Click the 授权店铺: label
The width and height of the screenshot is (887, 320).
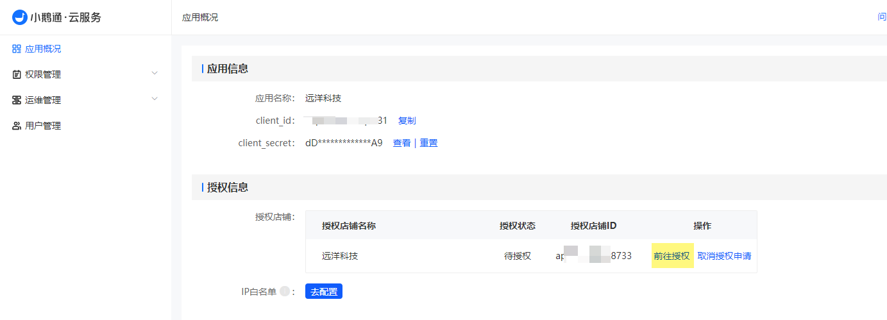tap(275, 217)
